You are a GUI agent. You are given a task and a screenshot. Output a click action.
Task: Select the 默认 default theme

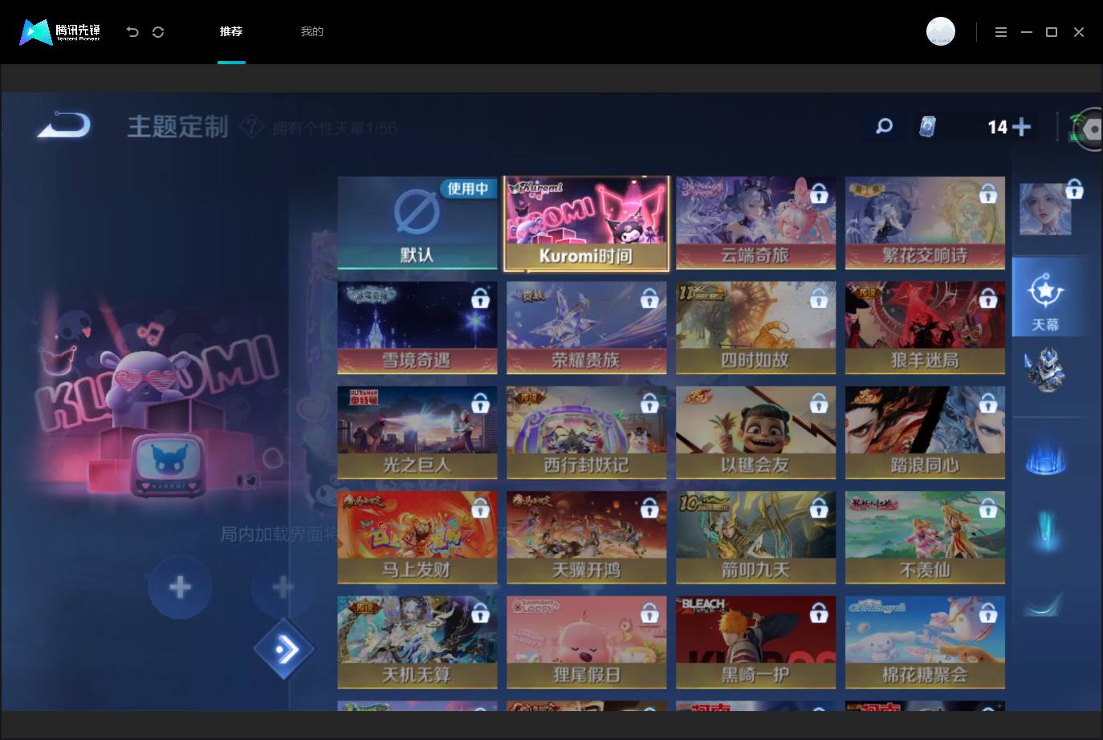pyautogui.click(x=417, y=223)
